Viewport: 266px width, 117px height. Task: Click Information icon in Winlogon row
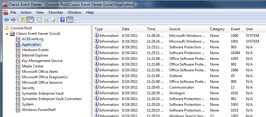pyautogui.click(x=96, y=93)
